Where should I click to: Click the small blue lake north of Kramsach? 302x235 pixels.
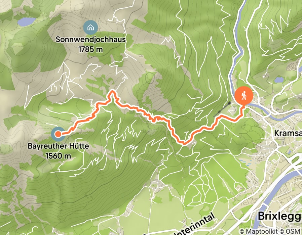(279, 80)
